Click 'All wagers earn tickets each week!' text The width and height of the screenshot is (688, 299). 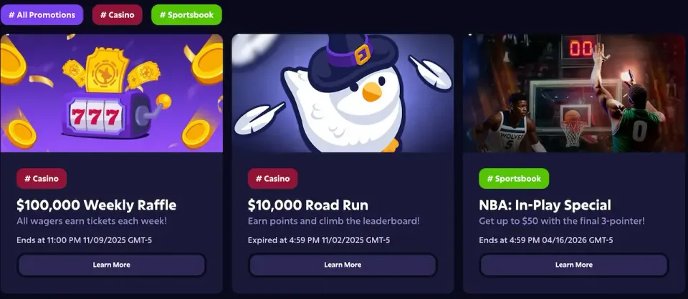(92, 221)
